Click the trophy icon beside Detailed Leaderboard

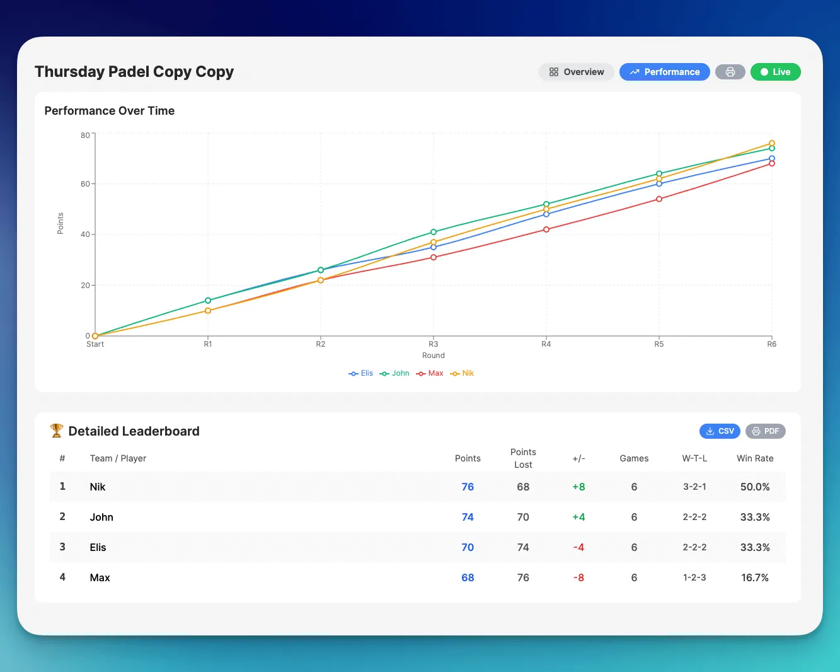57,431
